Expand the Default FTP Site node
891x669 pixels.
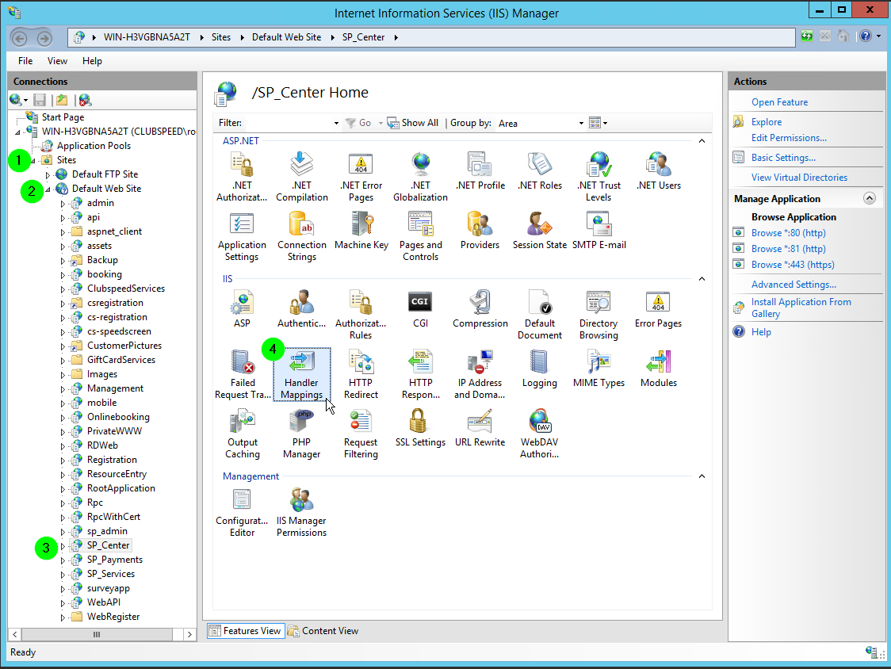(x=48, y=175)
